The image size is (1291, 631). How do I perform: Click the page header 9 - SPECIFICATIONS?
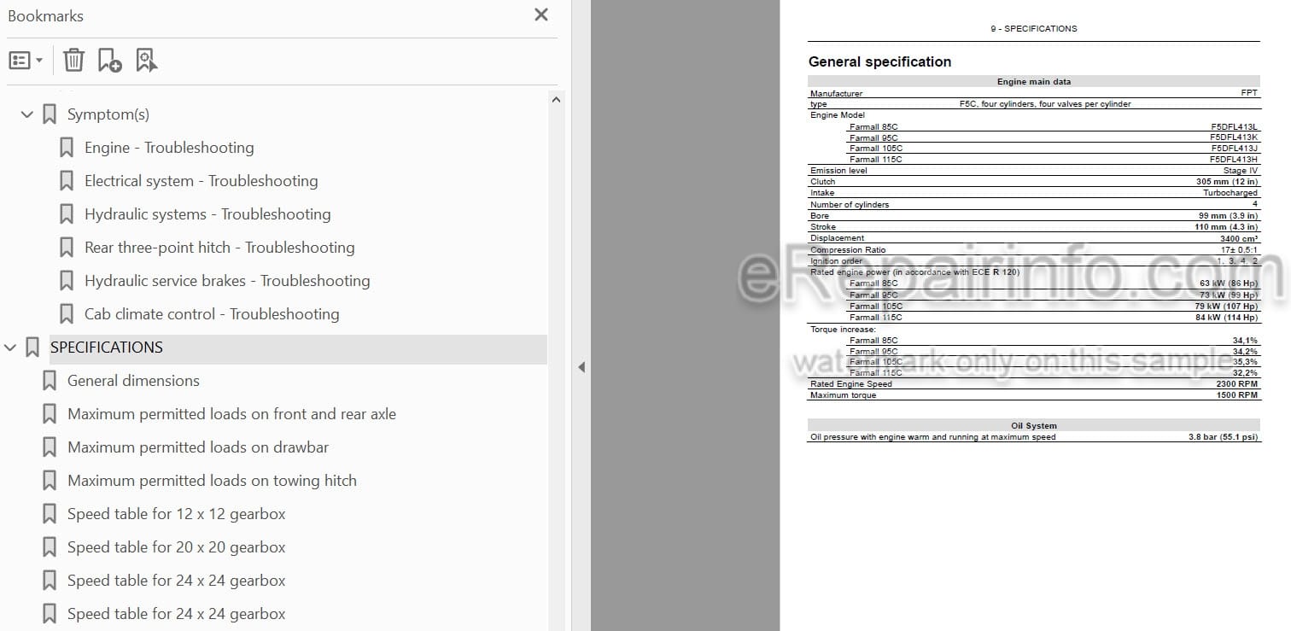(1033, 28)
